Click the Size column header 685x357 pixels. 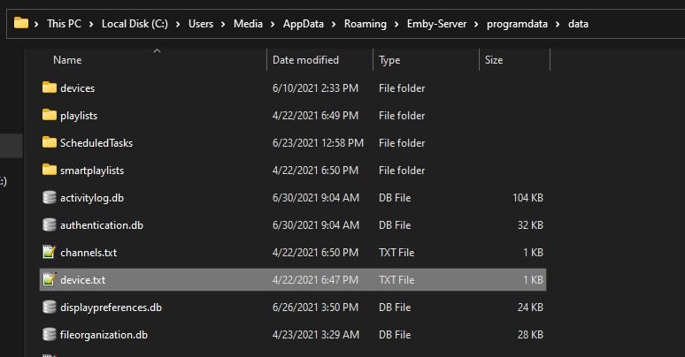click(494, 60)
